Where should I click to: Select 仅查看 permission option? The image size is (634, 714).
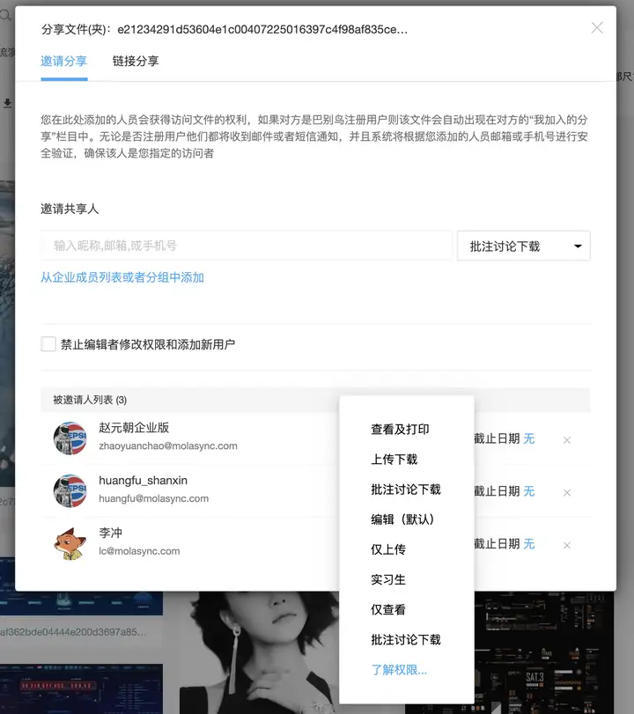[x=388, y=609]
